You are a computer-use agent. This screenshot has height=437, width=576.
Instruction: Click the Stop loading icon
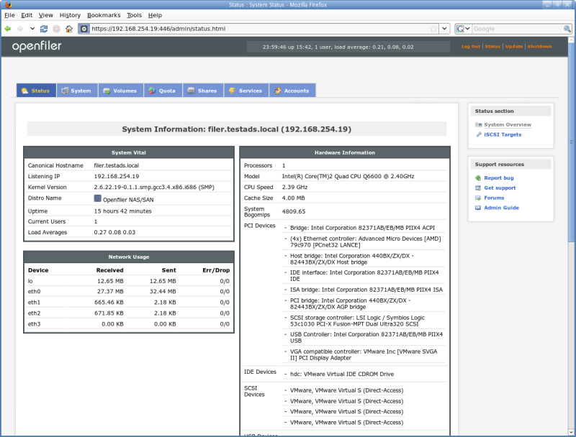(x=58, y=29)
